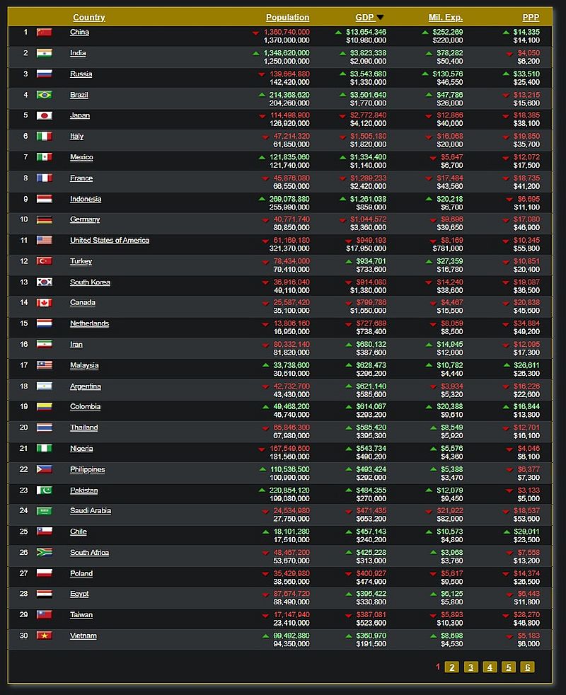Viewport: 566px width, 695px height.
Task: Open page 4 of the list
Action: click(490, 667)
